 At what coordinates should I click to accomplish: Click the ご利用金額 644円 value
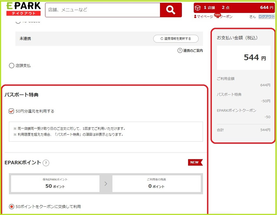[x=265, y=85]
